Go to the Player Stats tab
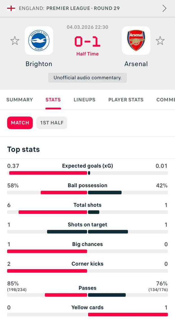 click(126, 100)
